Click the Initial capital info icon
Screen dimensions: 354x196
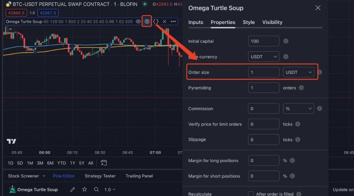tap(286, 41)
